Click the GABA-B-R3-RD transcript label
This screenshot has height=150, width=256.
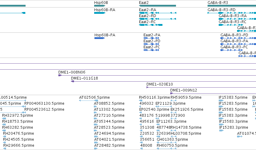click(x=221, y=10)
